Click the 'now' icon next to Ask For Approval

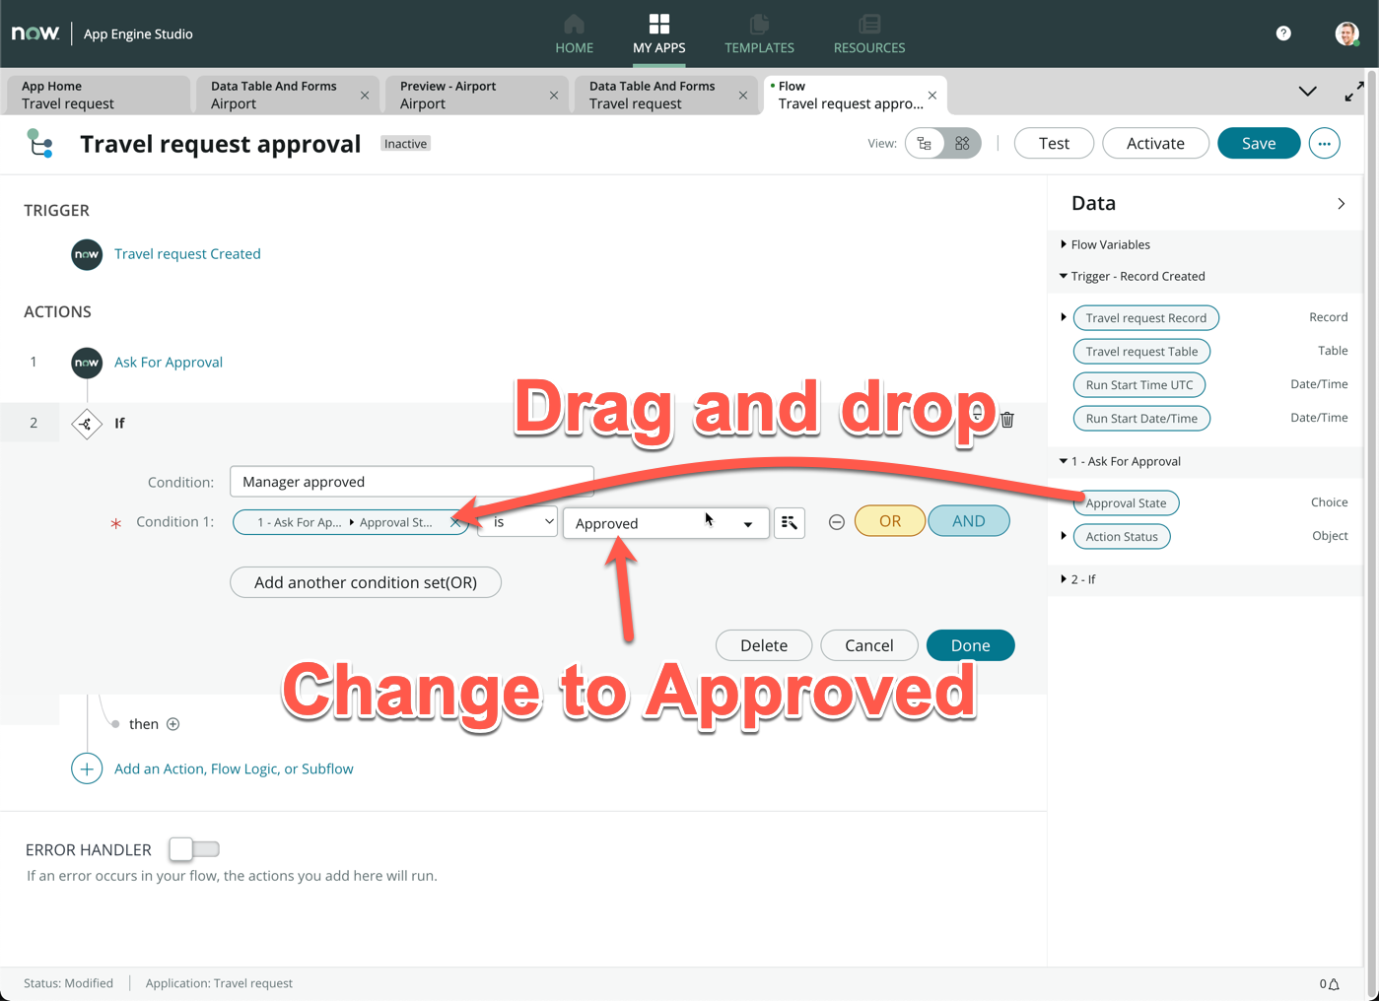87,363
